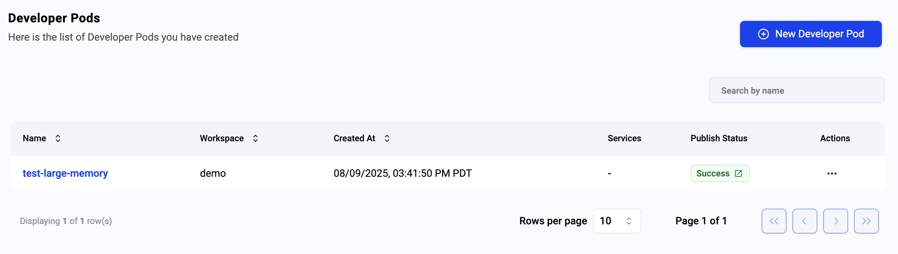Click the New Developer Pod button

[x=810, y=34]
